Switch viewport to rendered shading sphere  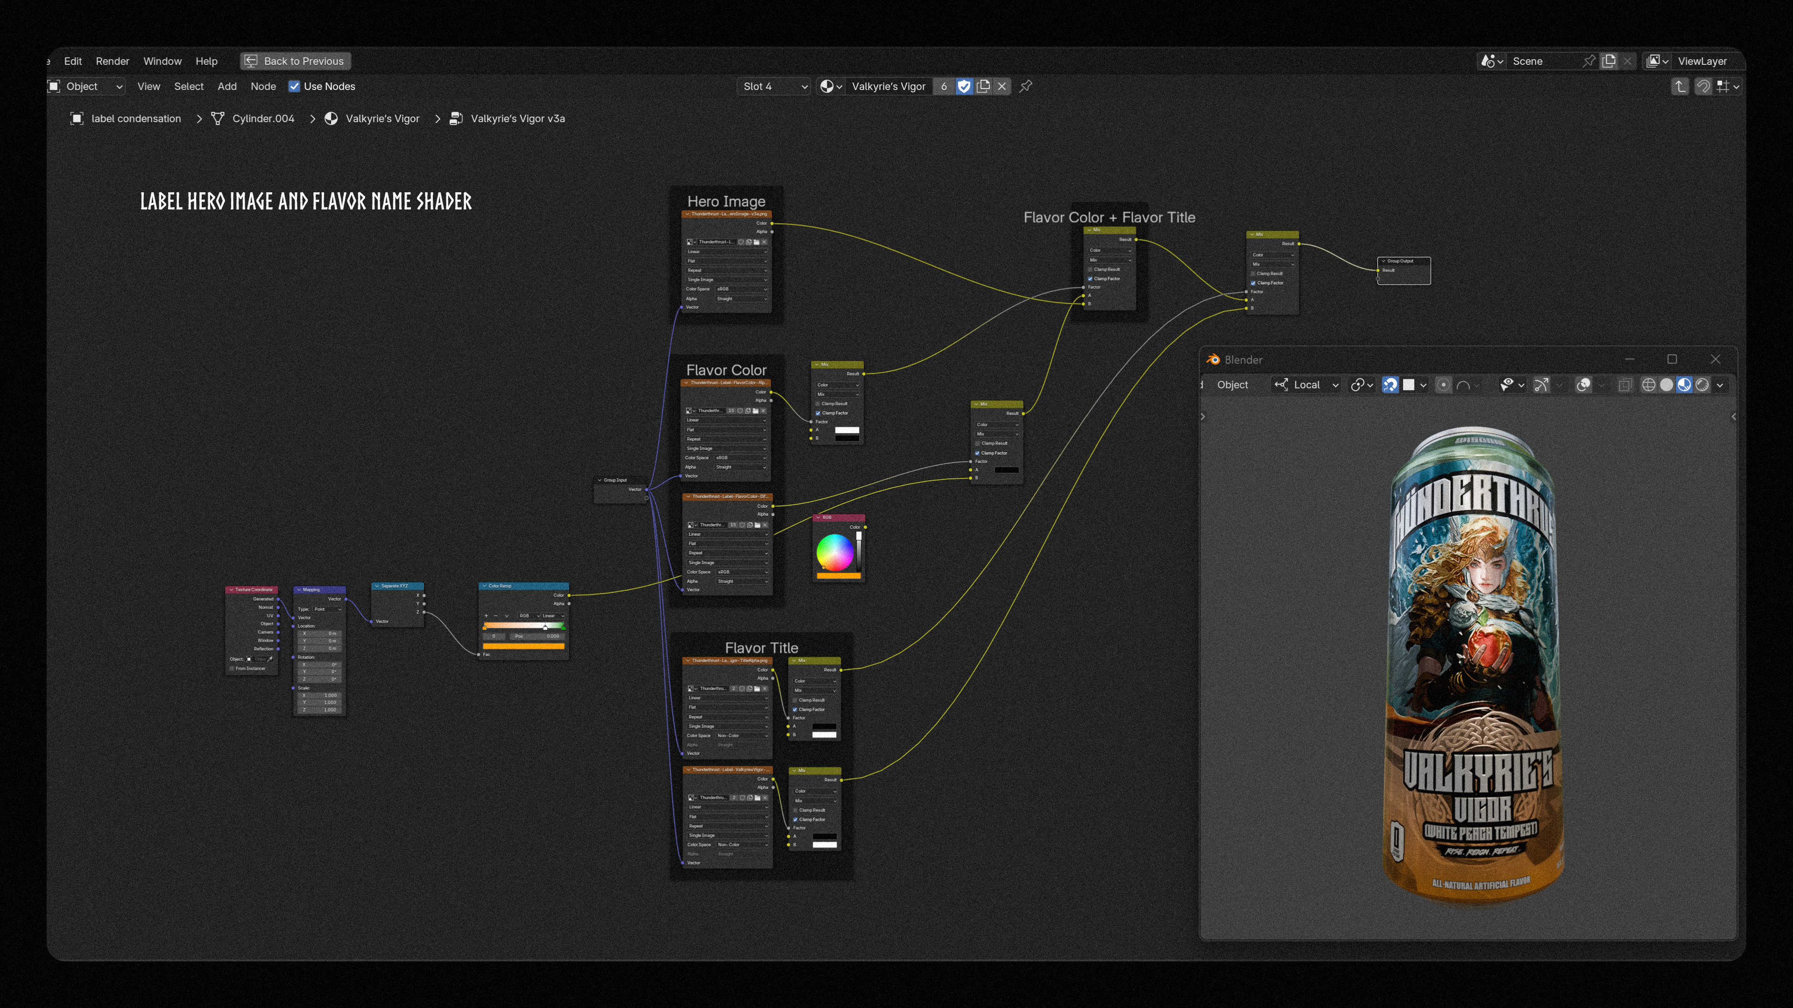(1702, 385)
